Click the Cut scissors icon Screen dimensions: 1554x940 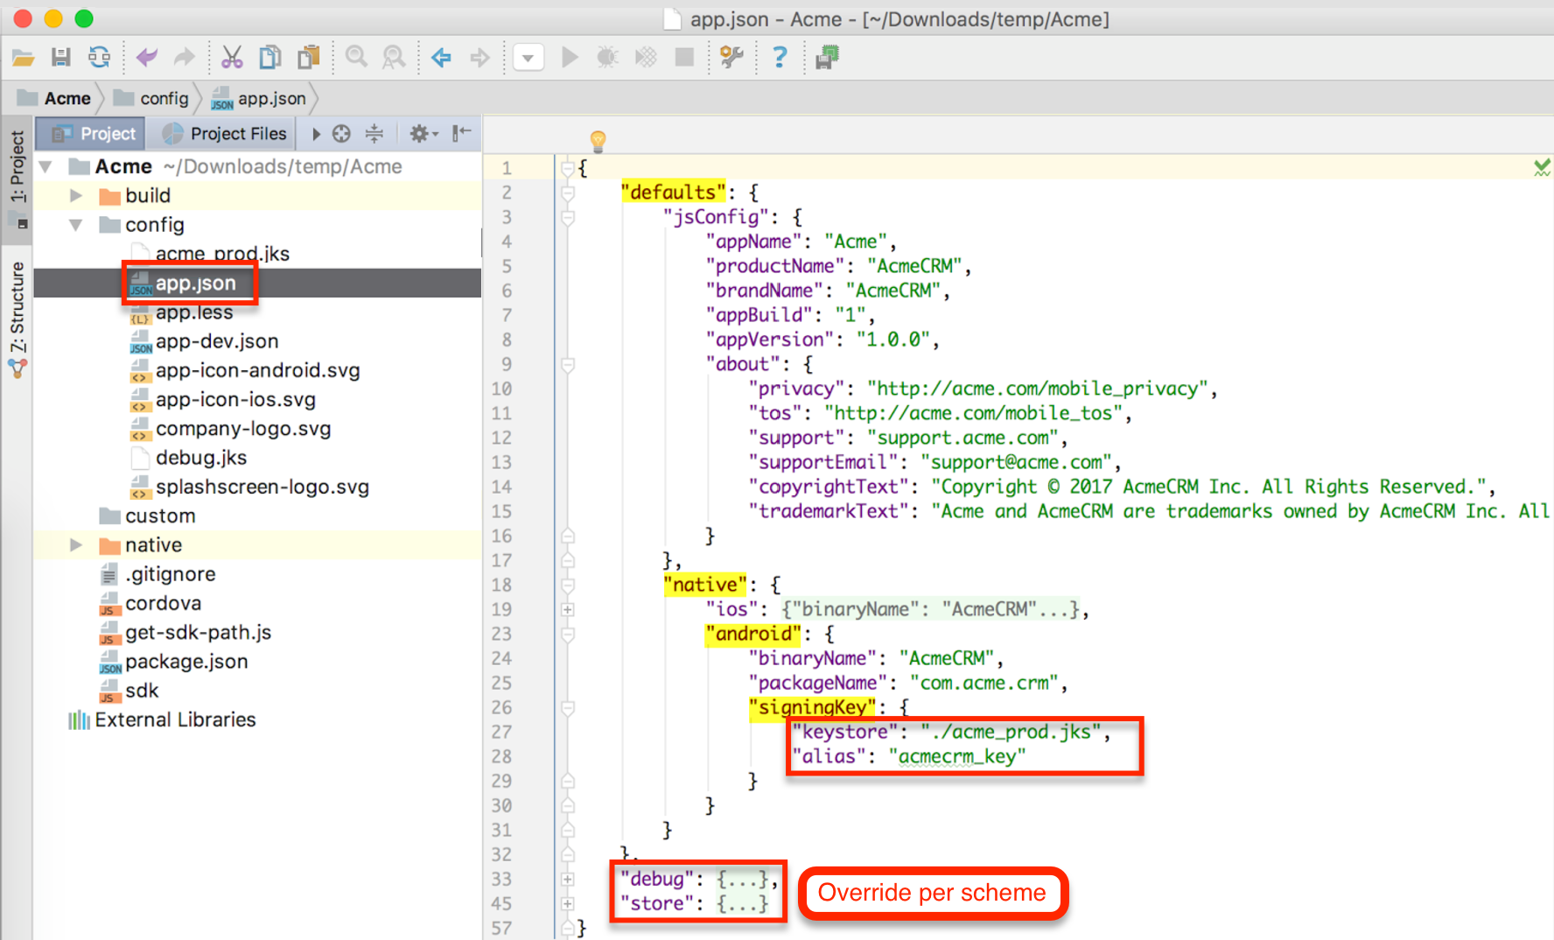(232, 58)
